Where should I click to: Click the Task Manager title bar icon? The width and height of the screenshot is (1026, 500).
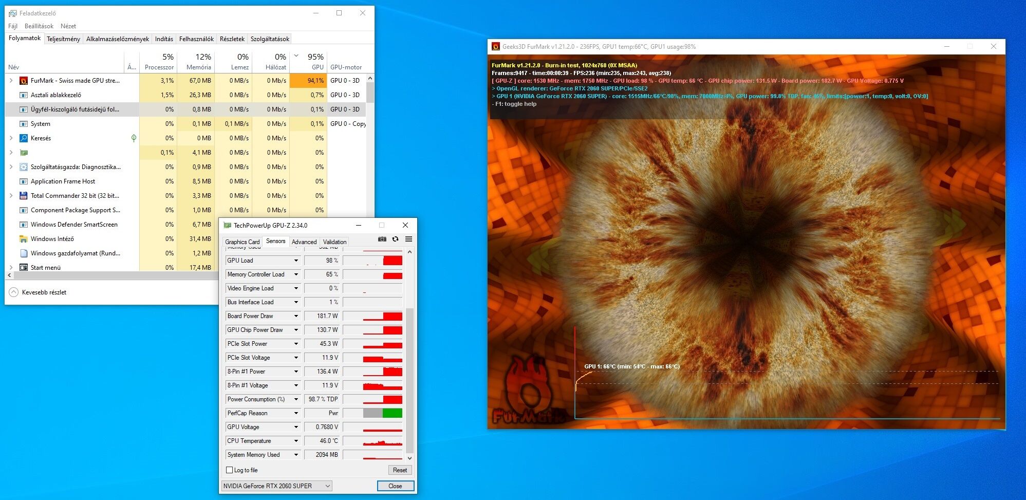[13, 13]
